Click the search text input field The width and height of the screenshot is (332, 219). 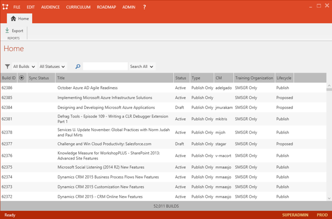point(105,66)
